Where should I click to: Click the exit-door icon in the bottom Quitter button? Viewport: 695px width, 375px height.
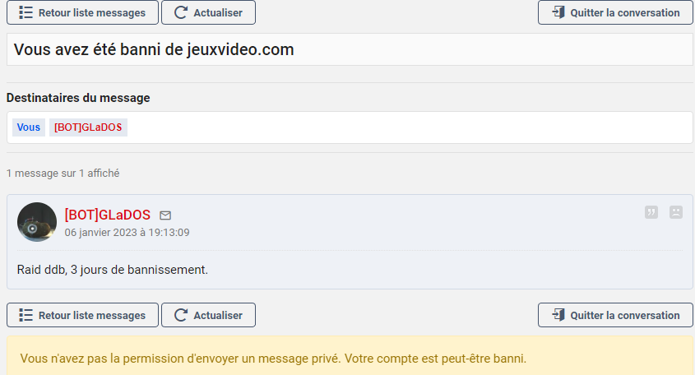click(558, 316)
